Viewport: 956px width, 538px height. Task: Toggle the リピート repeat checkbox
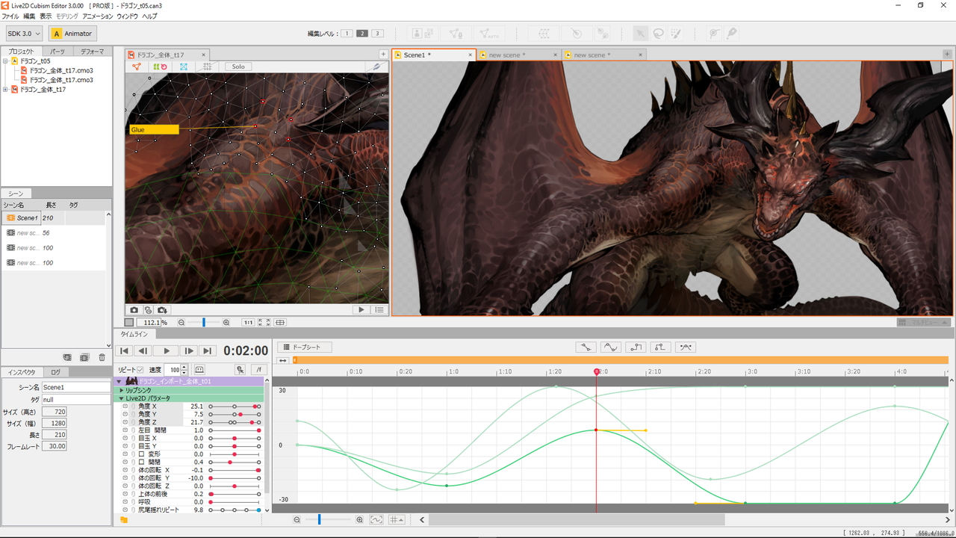pos(140,370)
